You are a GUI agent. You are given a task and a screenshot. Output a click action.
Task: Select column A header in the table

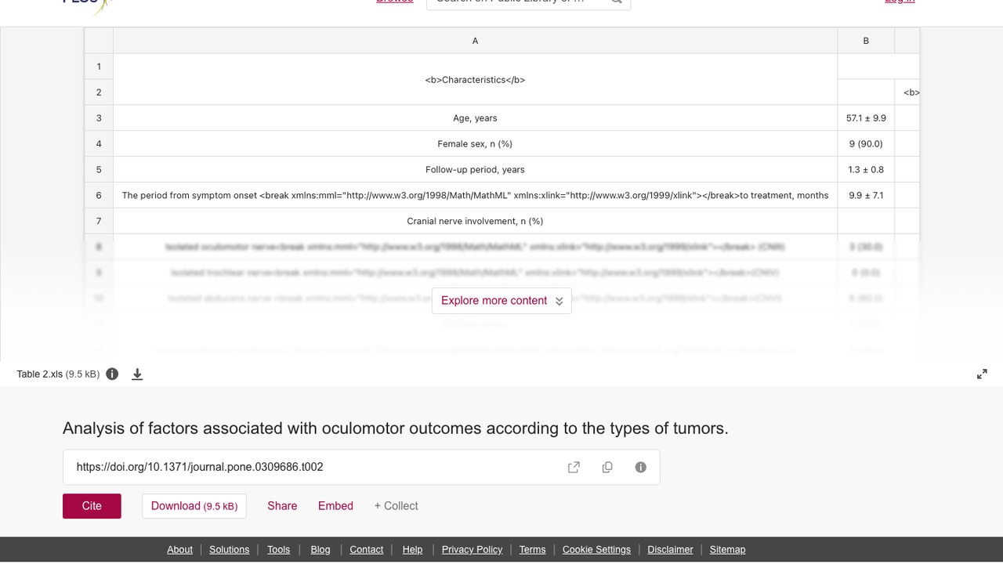point(475,41)
